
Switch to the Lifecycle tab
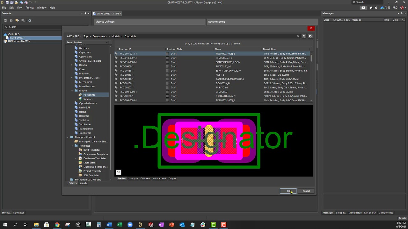coord(133,178)
